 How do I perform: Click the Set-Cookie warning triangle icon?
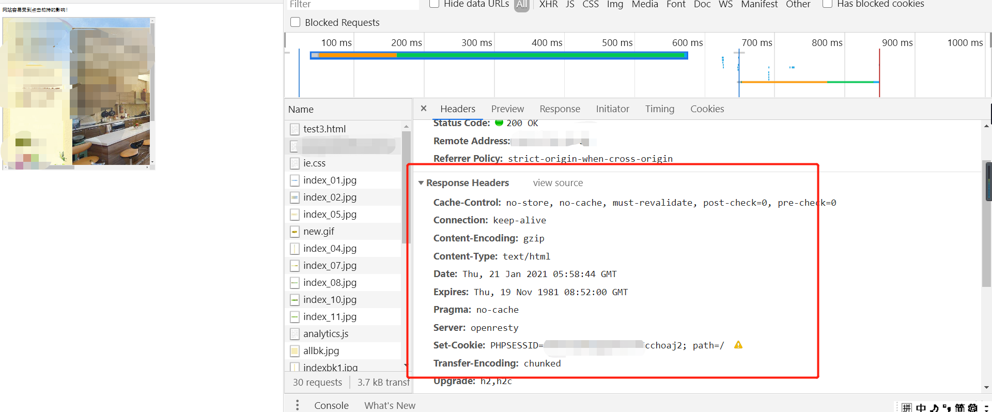738,345
